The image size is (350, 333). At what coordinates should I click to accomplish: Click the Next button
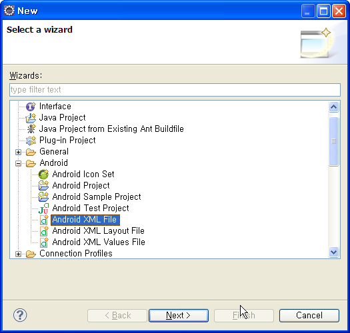(179, 316)
